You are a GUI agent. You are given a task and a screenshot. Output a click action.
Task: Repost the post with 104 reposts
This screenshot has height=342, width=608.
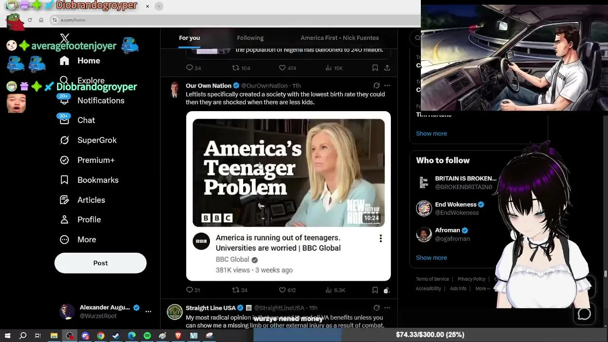pyautogui.click(x=241, y=68)
